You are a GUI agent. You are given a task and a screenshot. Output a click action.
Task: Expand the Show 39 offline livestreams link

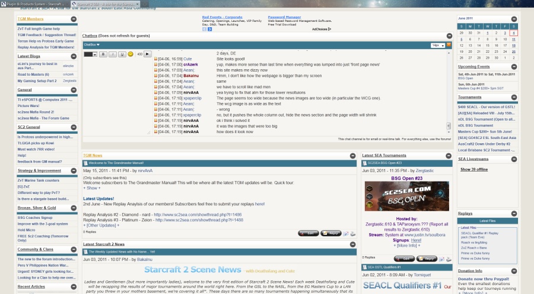coord(474,169)
